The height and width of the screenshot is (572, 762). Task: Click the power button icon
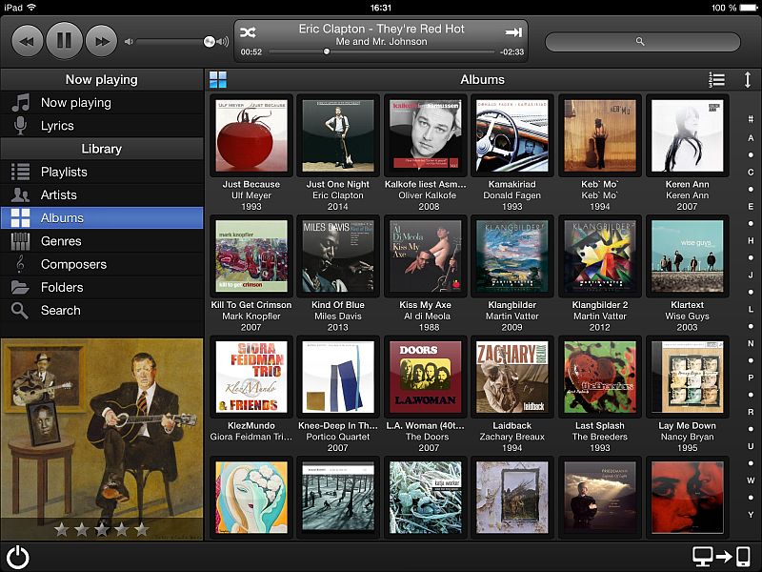tap(17, 557)
